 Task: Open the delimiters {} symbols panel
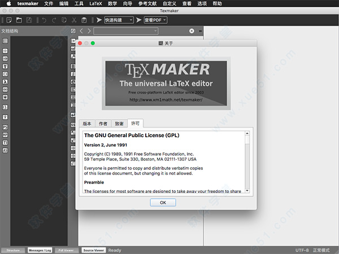click(5, 74)
